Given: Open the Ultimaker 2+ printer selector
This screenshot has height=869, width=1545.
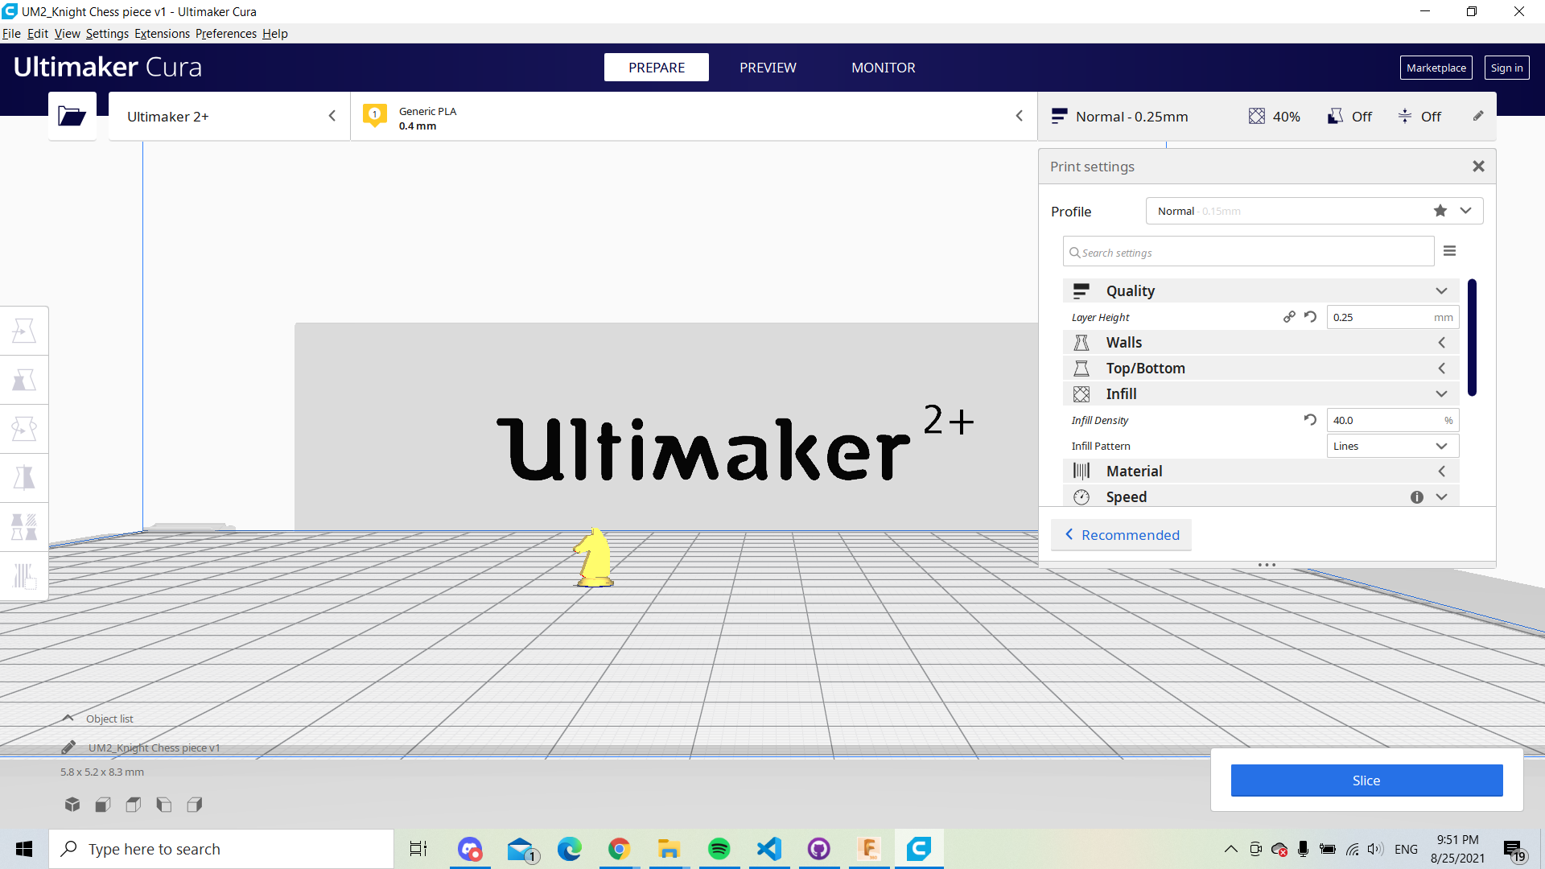Looking at the screenshot, I should (x=229, y=117).
